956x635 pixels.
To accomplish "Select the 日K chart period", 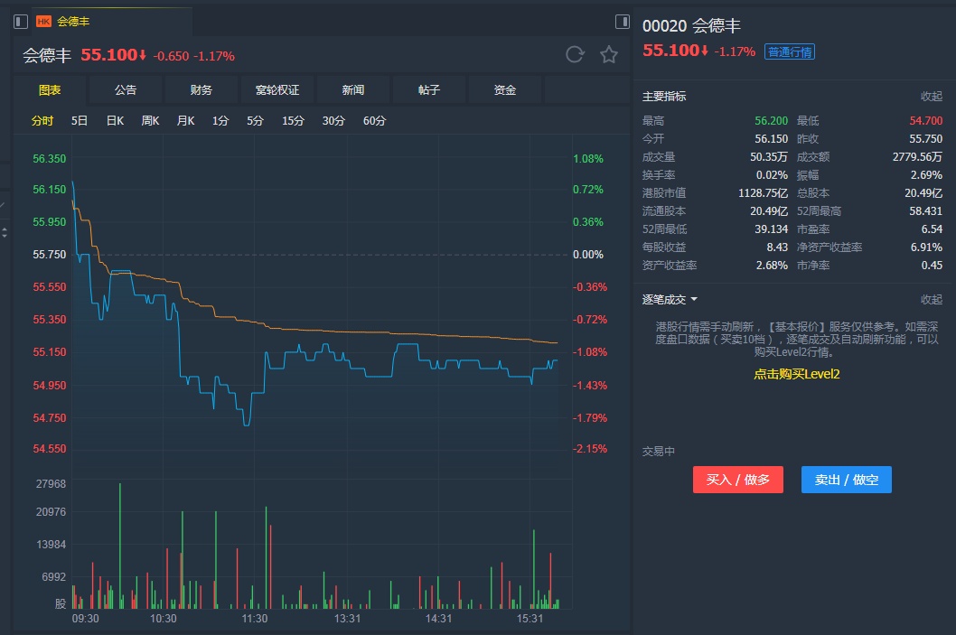I will pyautogui.click(x=115, y=121).
